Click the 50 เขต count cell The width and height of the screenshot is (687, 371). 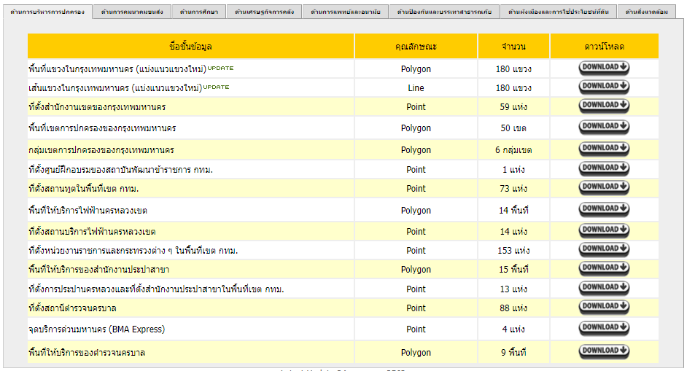pos(513,128)
